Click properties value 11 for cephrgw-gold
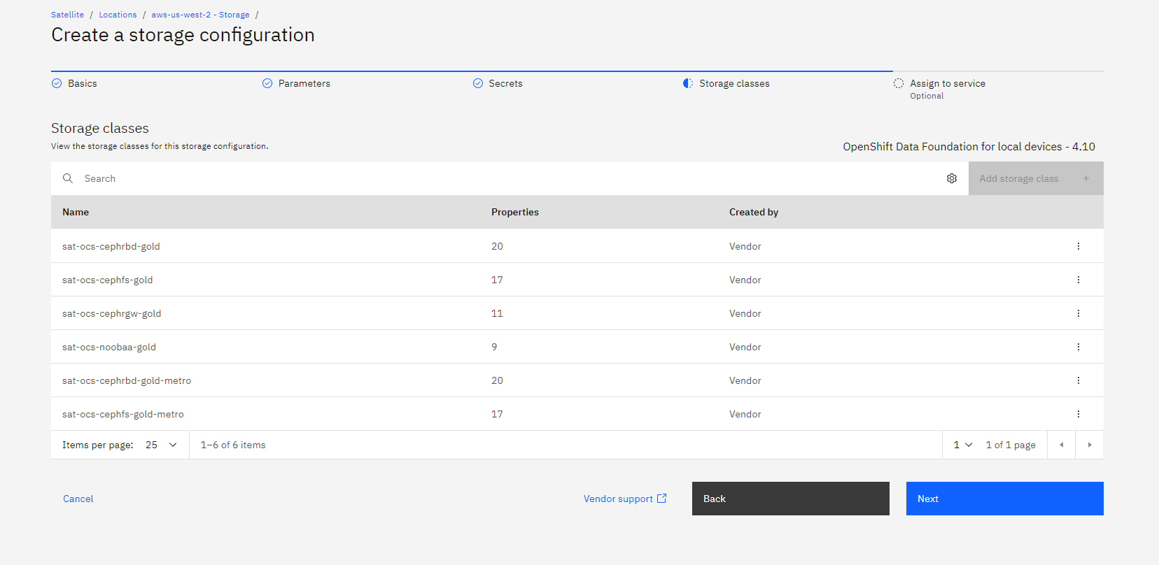This screenshot has width=1159, height=565. tap(497, 313)
